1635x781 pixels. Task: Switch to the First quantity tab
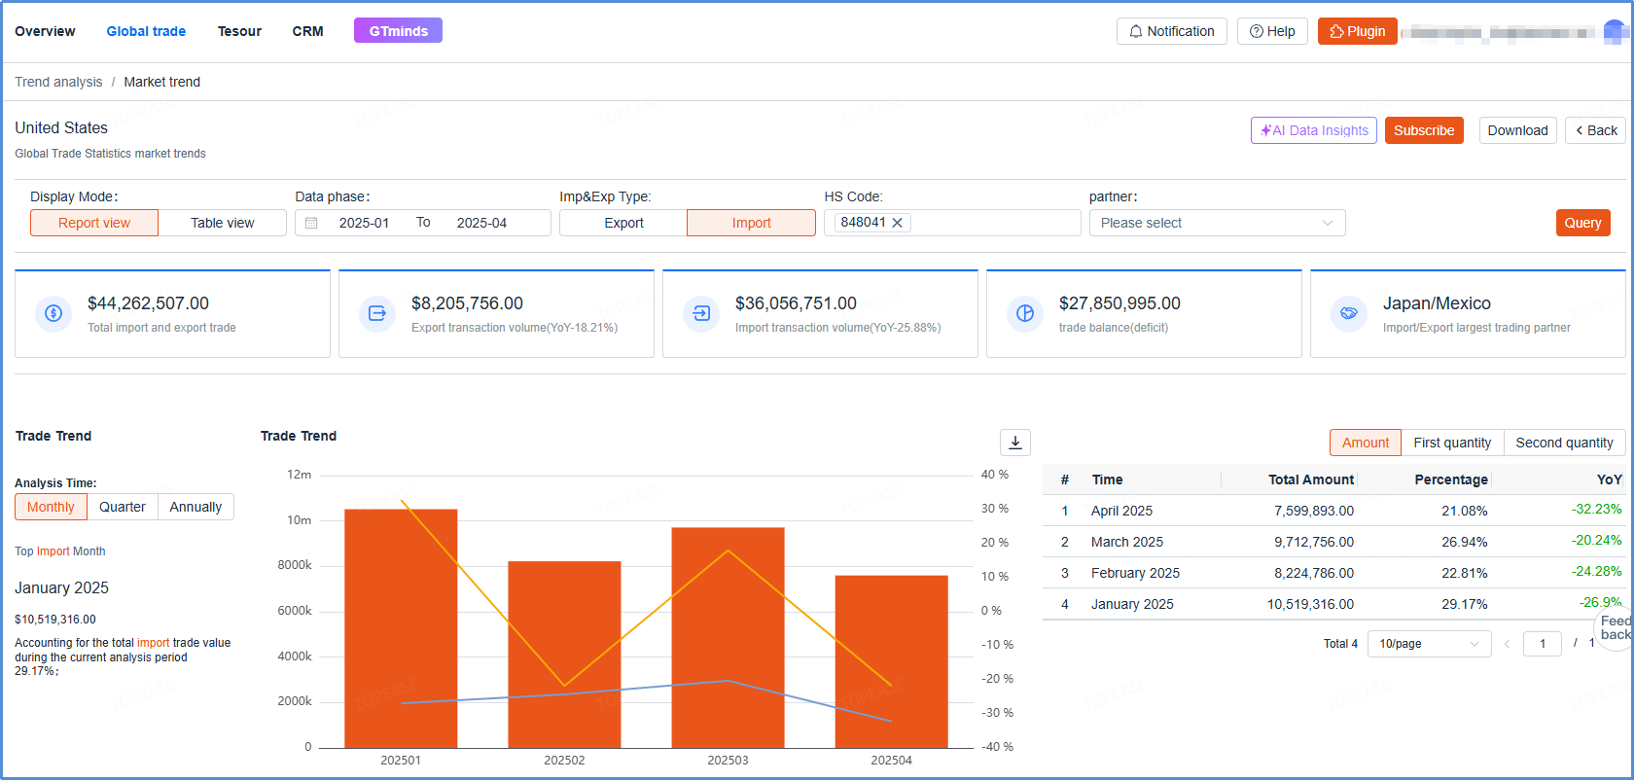point(1451,443)
